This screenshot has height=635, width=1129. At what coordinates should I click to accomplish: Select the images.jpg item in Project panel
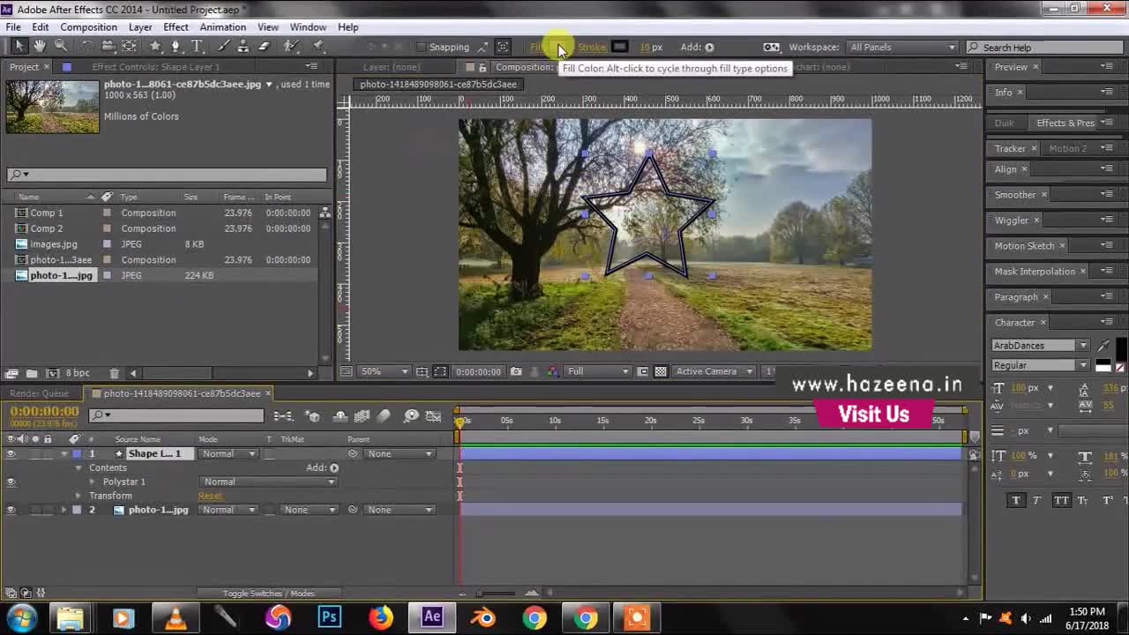[x=54, y=244]
